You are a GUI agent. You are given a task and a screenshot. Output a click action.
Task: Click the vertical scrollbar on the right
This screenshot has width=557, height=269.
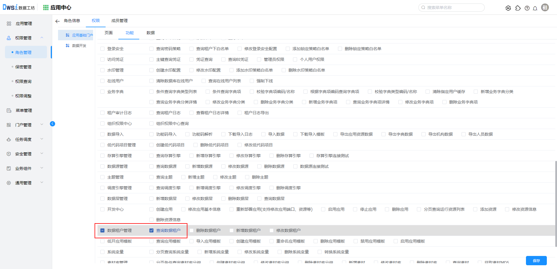click(556, 203)
